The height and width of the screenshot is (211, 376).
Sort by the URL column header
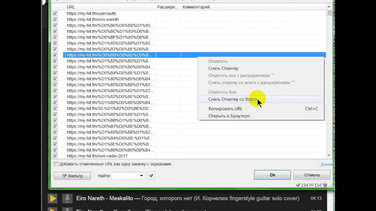110,7
